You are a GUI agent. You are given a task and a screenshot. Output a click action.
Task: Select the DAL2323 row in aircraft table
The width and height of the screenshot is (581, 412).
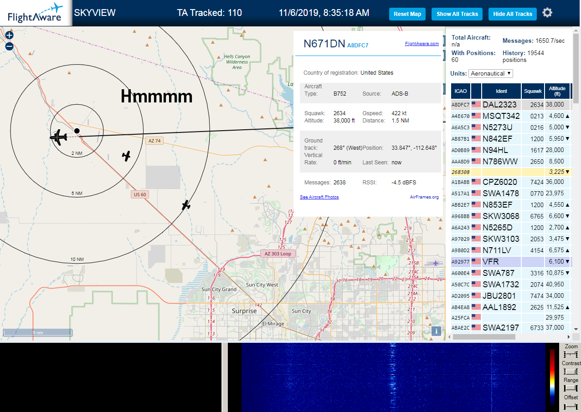[x=511, y=104]
